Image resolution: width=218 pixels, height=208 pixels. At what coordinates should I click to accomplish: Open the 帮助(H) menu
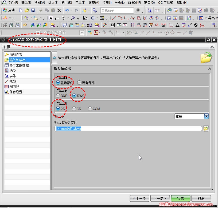pos(182,3)
